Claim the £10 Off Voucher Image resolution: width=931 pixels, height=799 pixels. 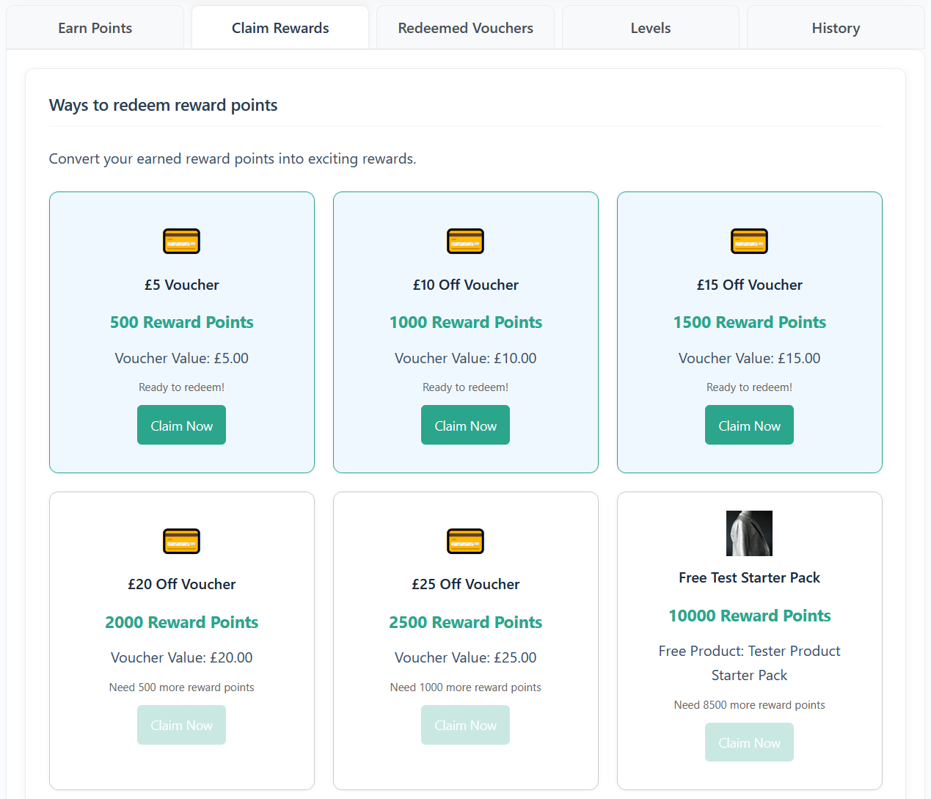click(x=465, y=426)
